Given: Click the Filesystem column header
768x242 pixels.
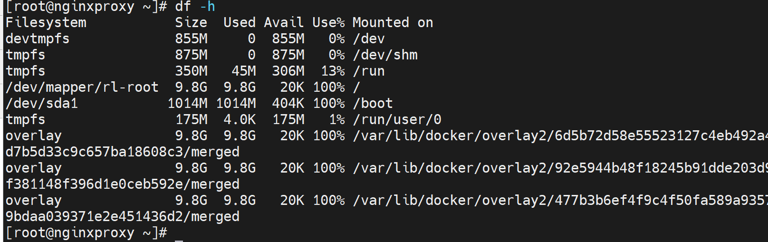Looking at the screenshot, I should click(46, 23).
